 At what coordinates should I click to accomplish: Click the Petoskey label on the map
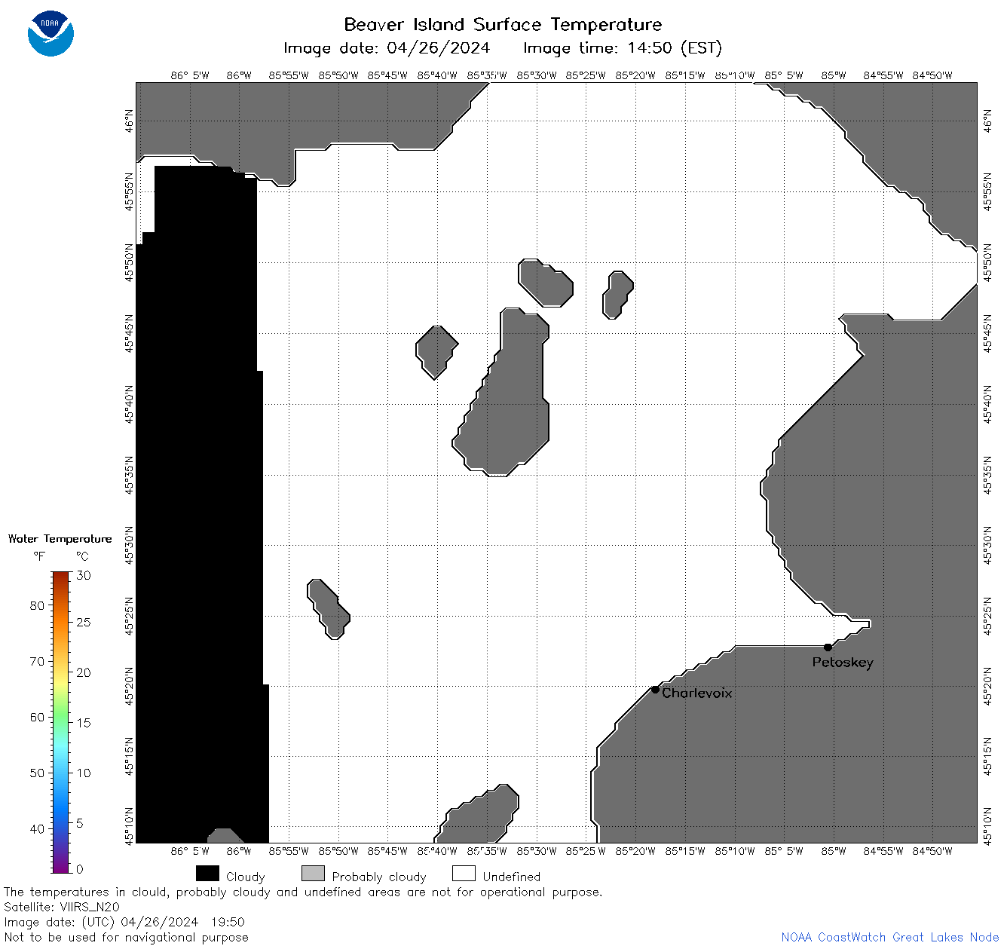(843, 663)
